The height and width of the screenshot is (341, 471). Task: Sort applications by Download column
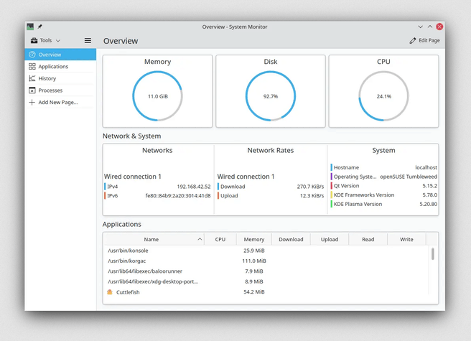[x=291, y=240]
